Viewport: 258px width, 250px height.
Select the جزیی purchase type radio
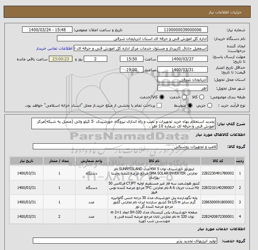[210, 105]
